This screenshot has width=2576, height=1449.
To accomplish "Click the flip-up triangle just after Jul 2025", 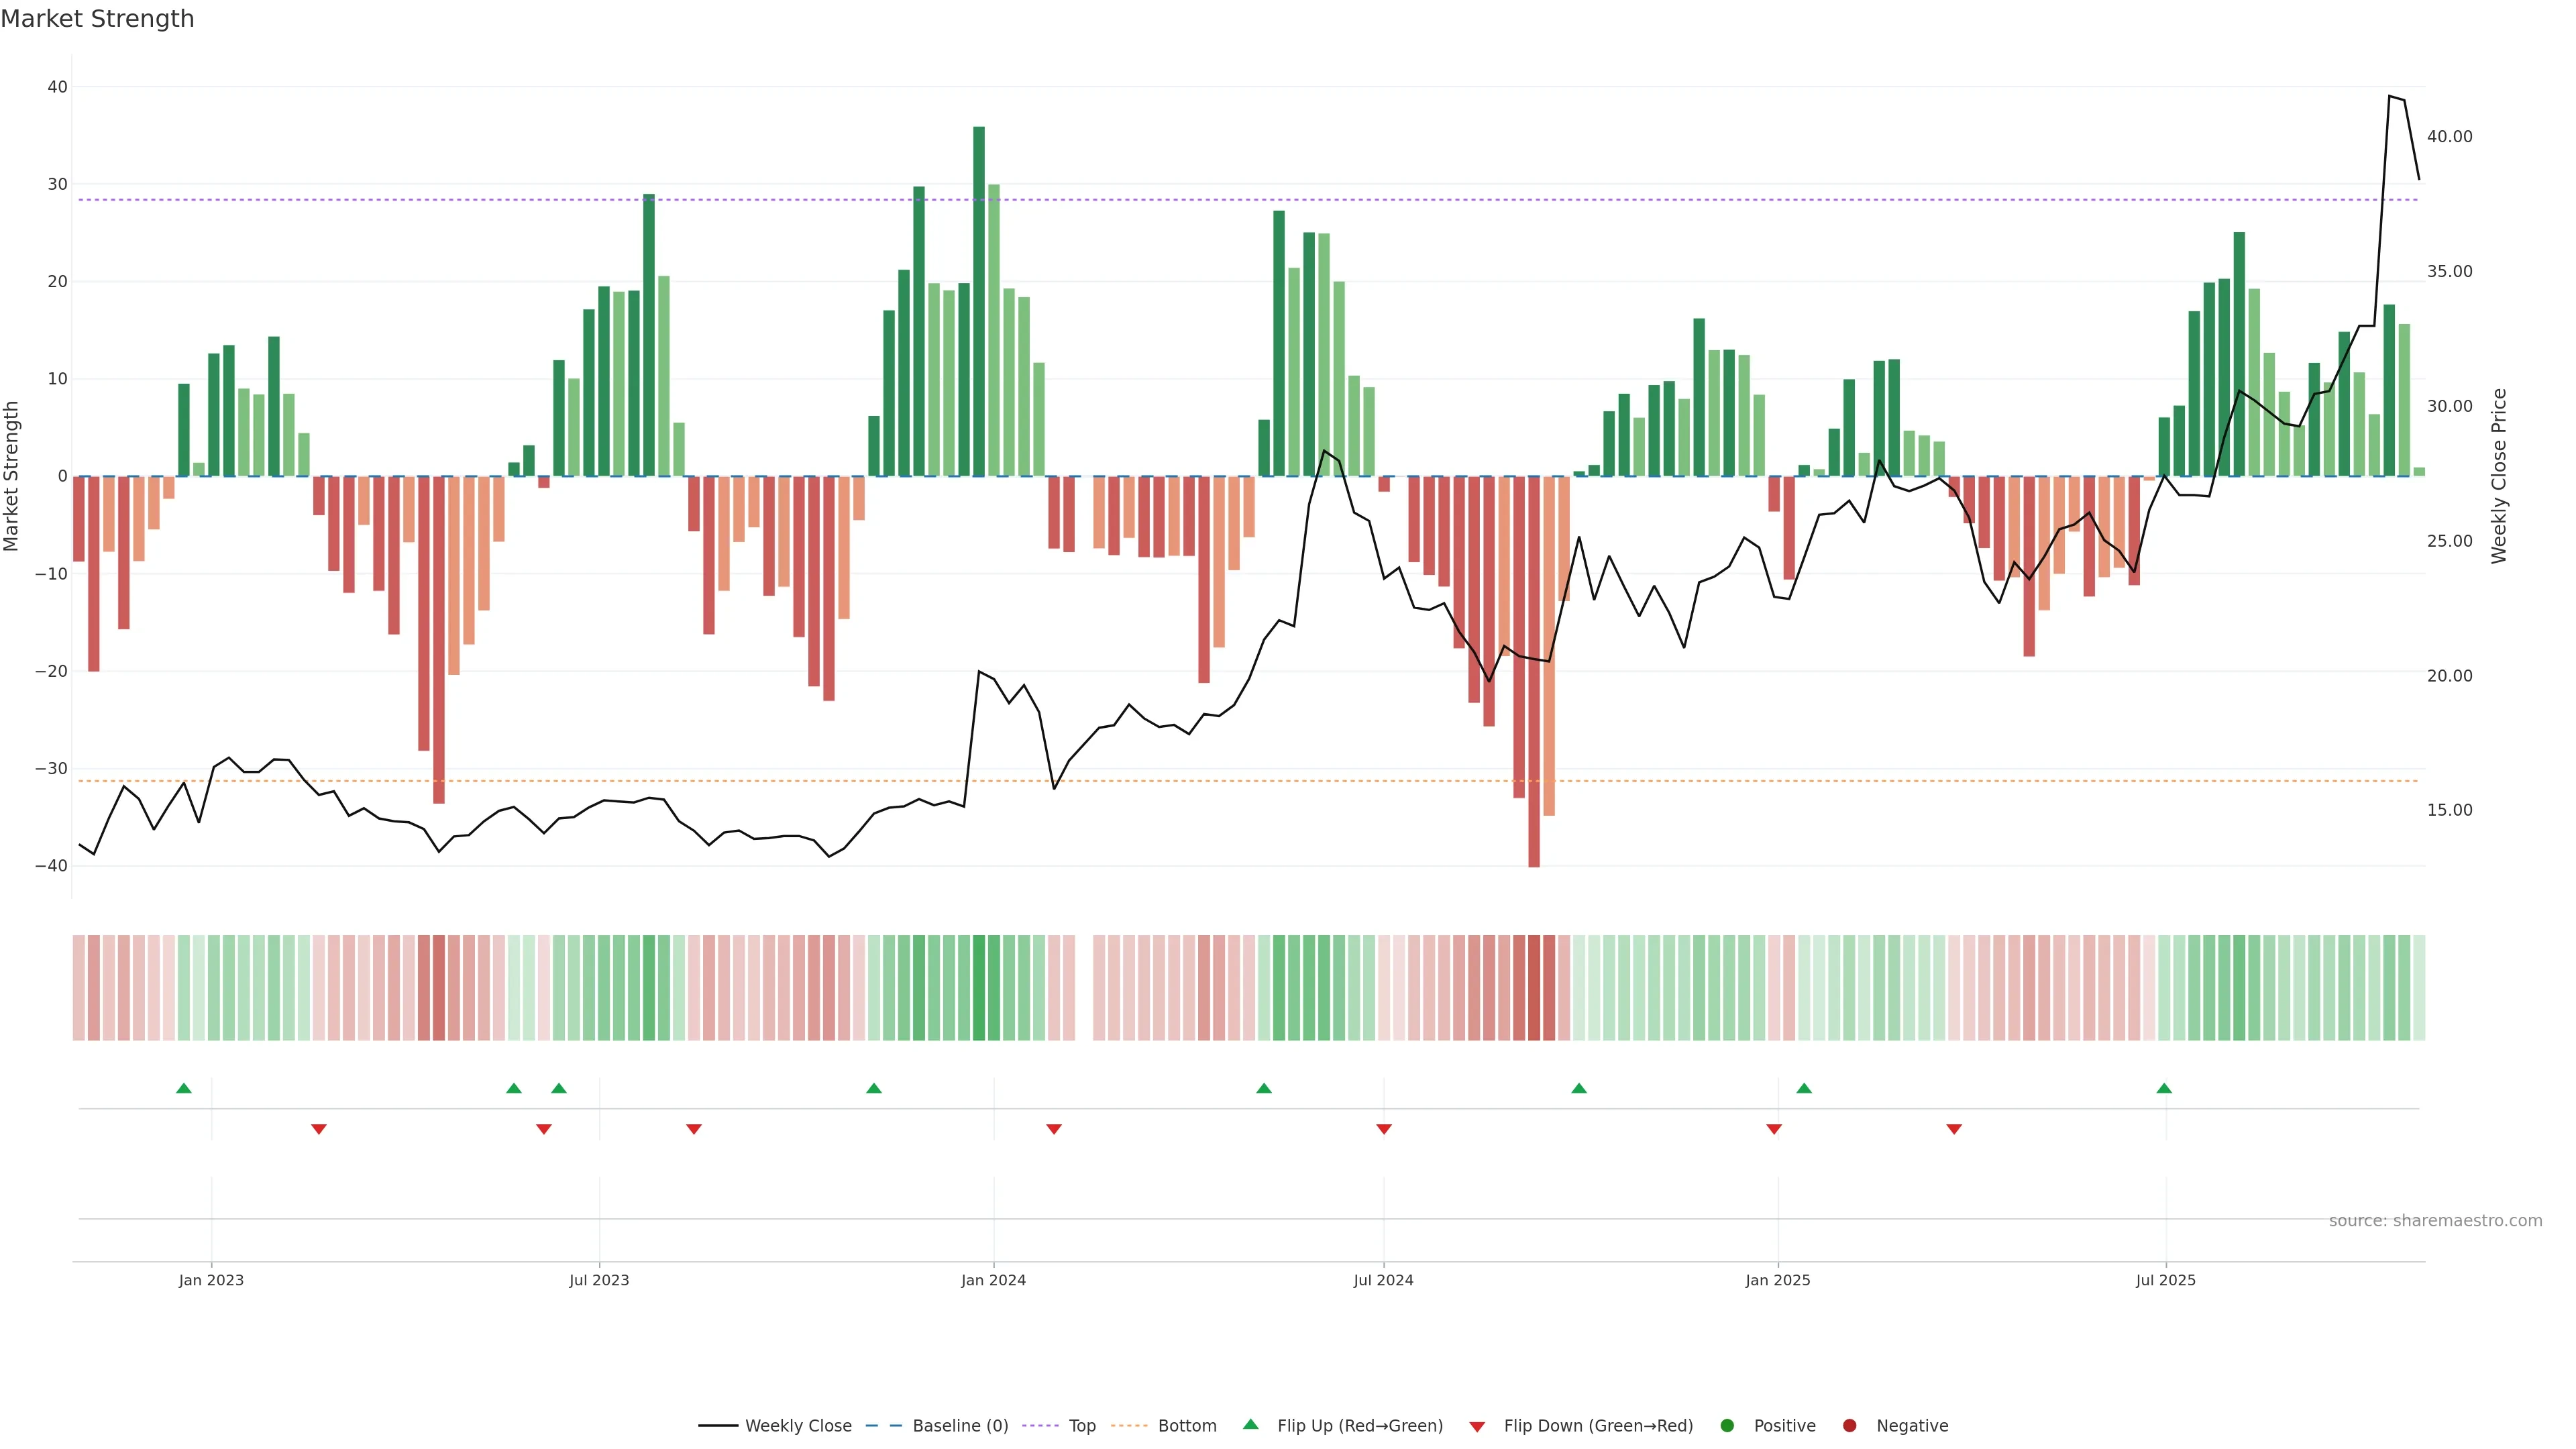I will 2164,1088.
